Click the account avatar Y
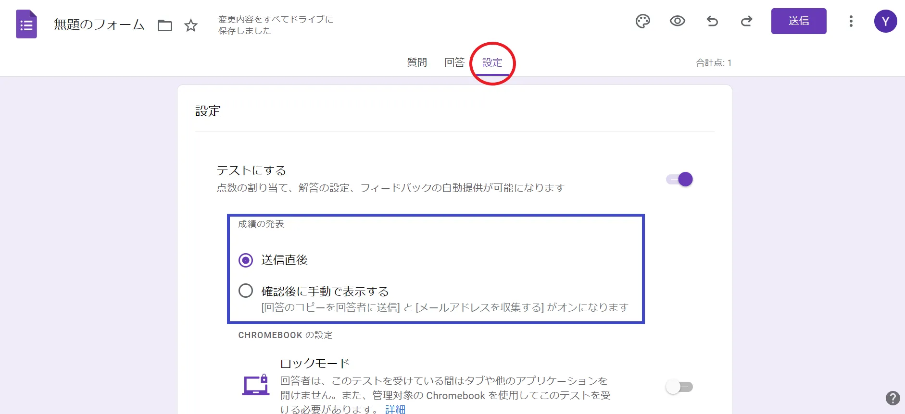Image resolution: width=905 pixels, height=414 pixels. pyautogui.click(x=885, y=22)
